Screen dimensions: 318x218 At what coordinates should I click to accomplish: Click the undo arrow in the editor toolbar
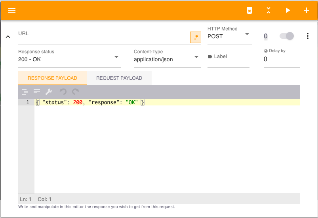click(x=63, y=92)
